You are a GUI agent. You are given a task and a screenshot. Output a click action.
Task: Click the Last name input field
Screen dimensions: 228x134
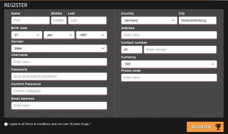point(87,20)
